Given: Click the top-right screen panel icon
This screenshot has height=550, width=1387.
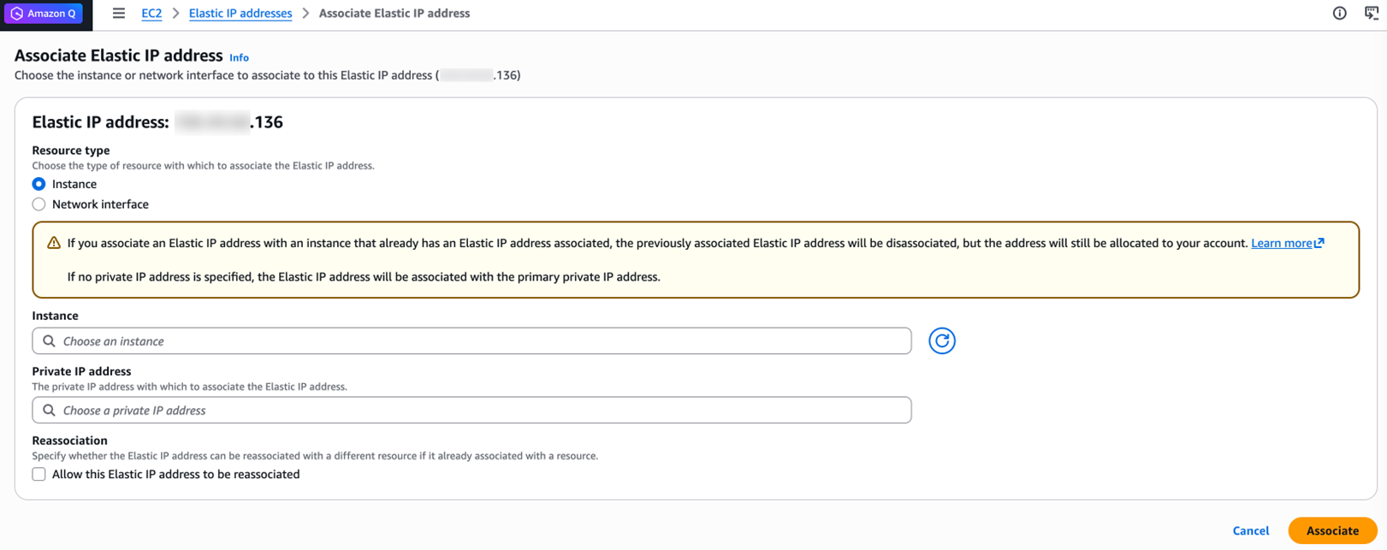Looking at the screenshot, I should [x=1372, y=13].
